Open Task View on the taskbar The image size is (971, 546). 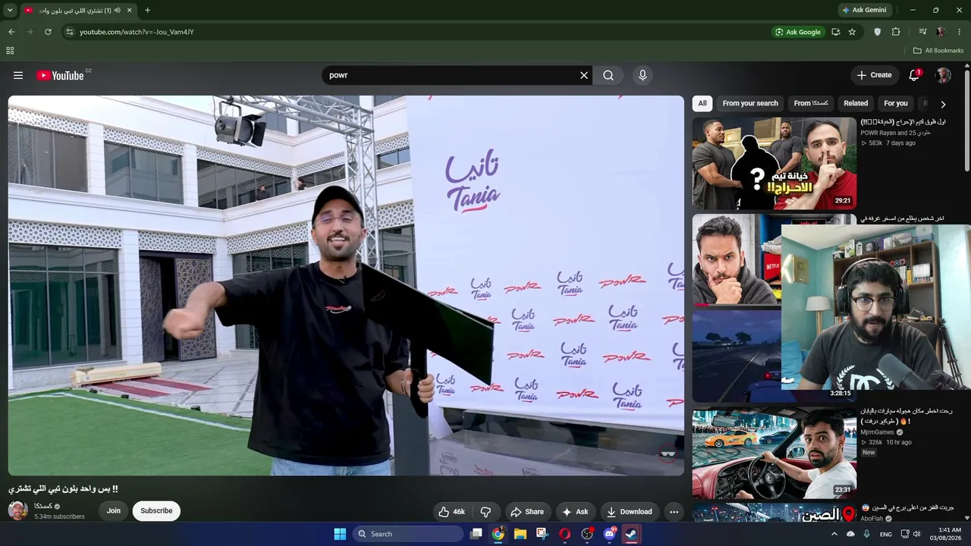click(476, 534)
